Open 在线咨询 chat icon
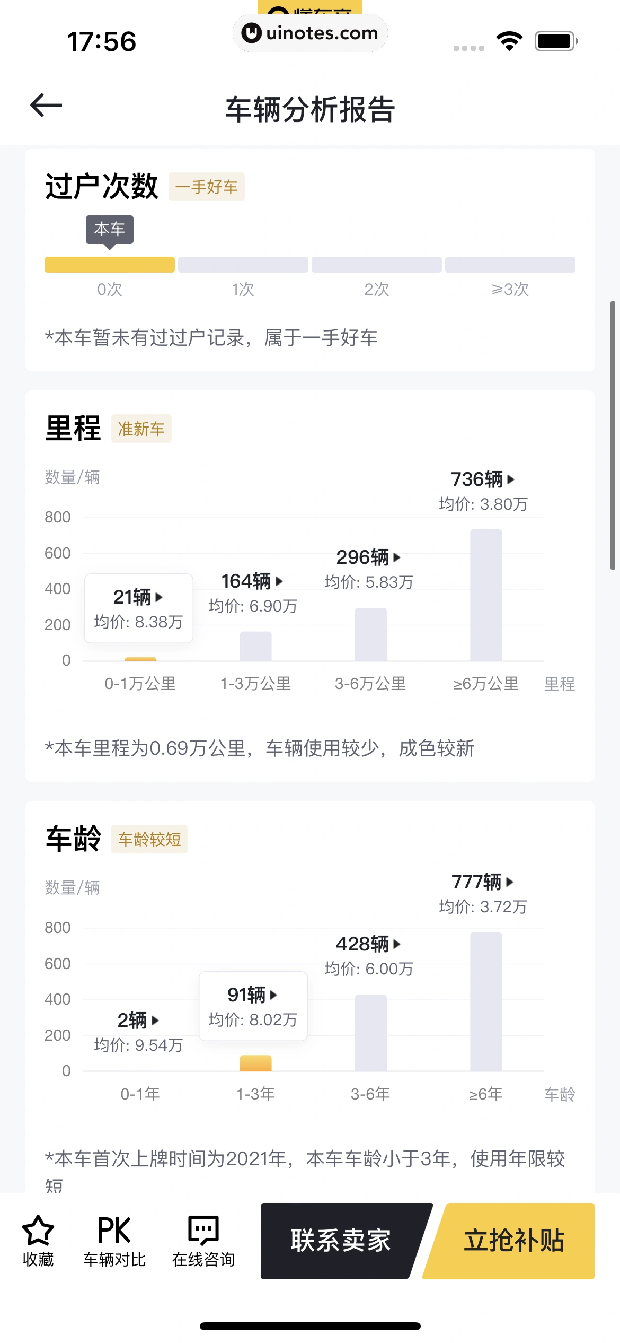Image resolution: width=620 pixels, height=1343 pixels. pos(203,1230)
